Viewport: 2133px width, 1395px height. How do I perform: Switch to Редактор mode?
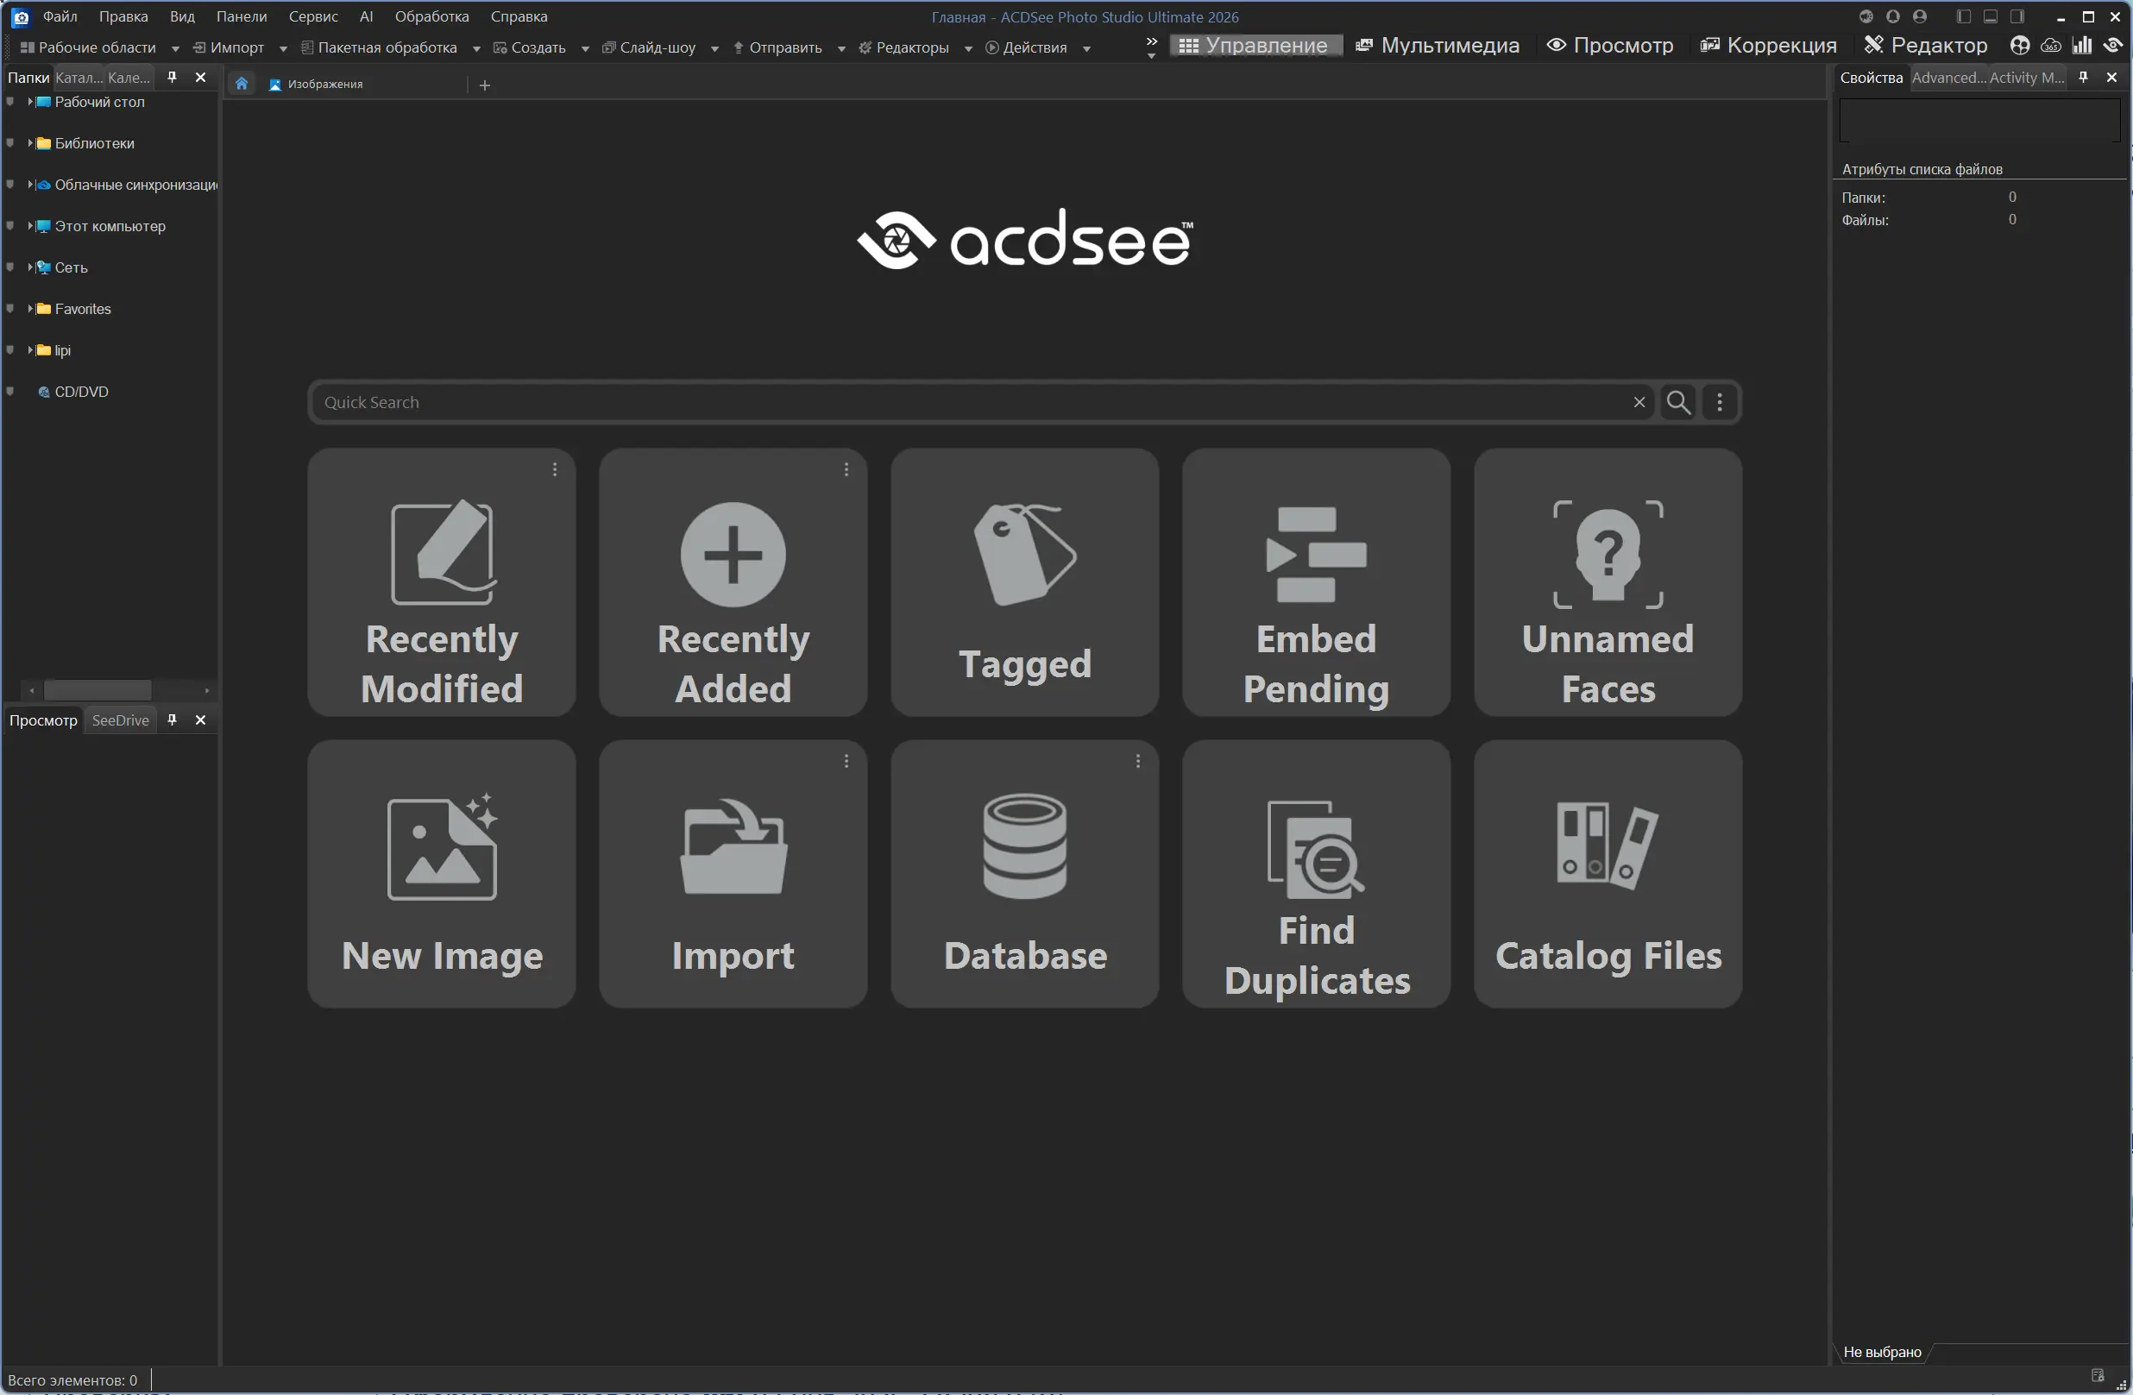click(x=1925, y=46)
